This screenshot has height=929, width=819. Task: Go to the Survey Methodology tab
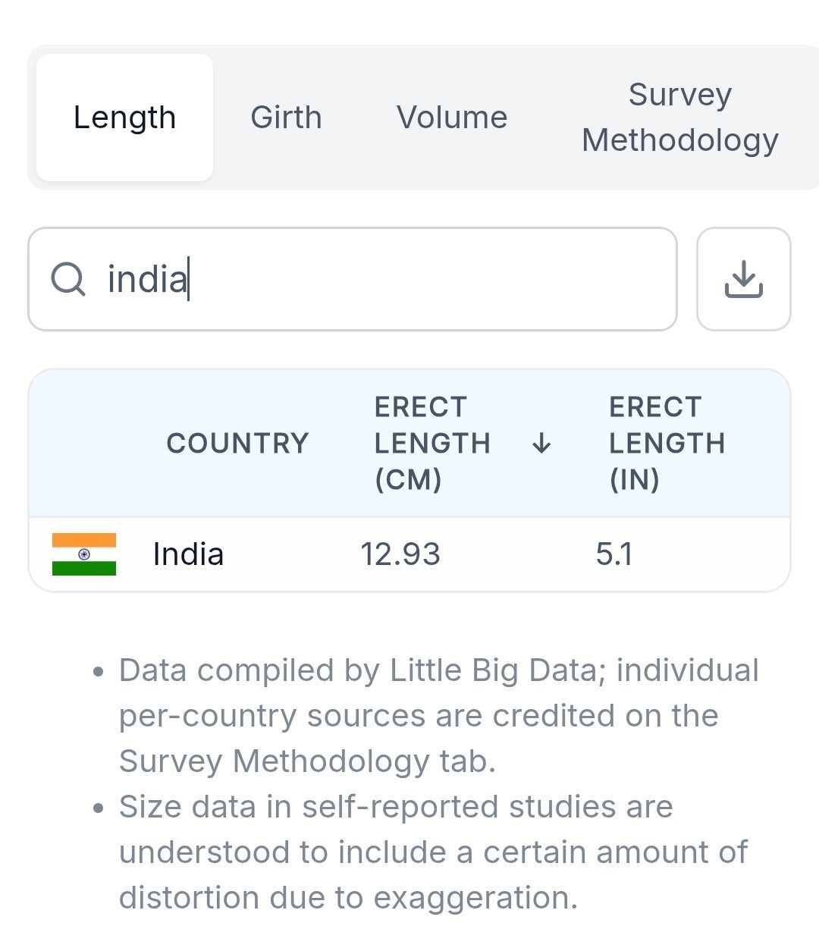679,118
